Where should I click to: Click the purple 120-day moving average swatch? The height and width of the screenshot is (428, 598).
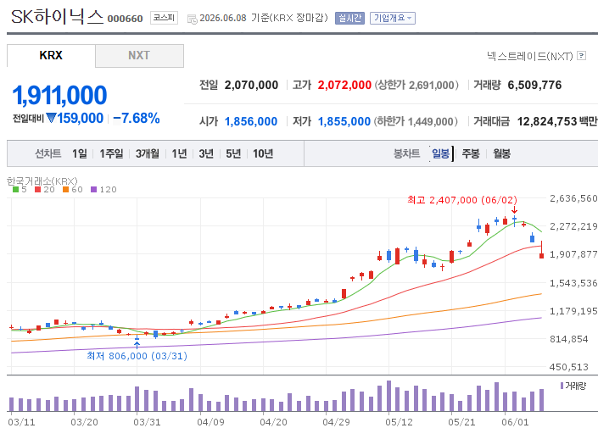point(94,189)
